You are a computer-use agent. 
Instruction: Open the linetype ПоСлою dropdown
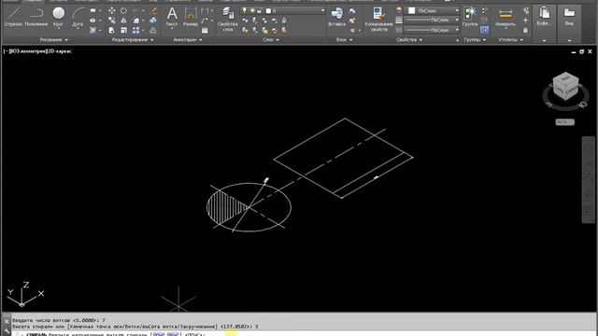[x=433, y=30]
